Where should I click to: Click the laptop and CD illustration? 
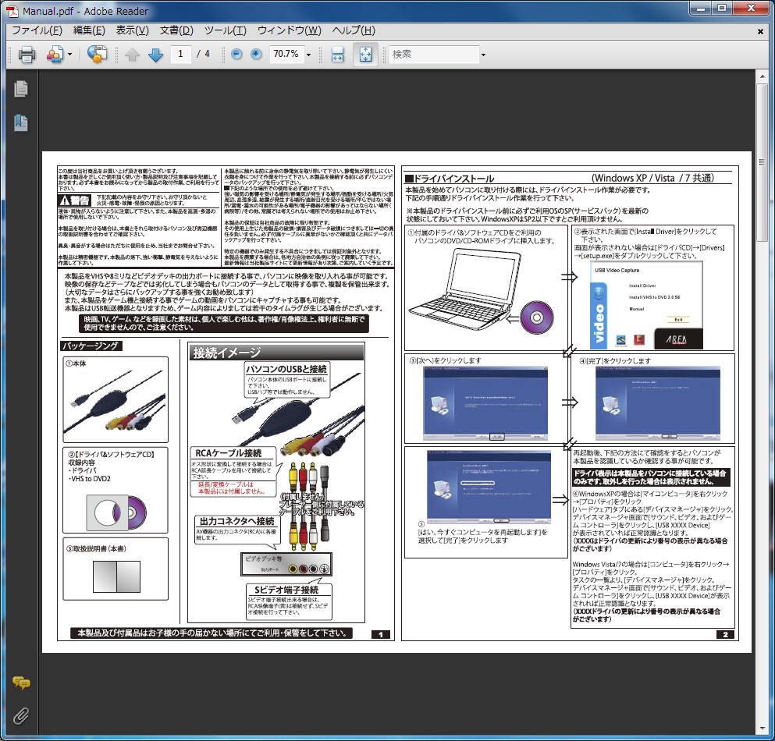tap(482, 293)
